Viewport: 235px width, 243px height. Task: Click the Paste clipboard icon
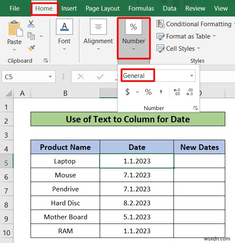click(15, 28)
